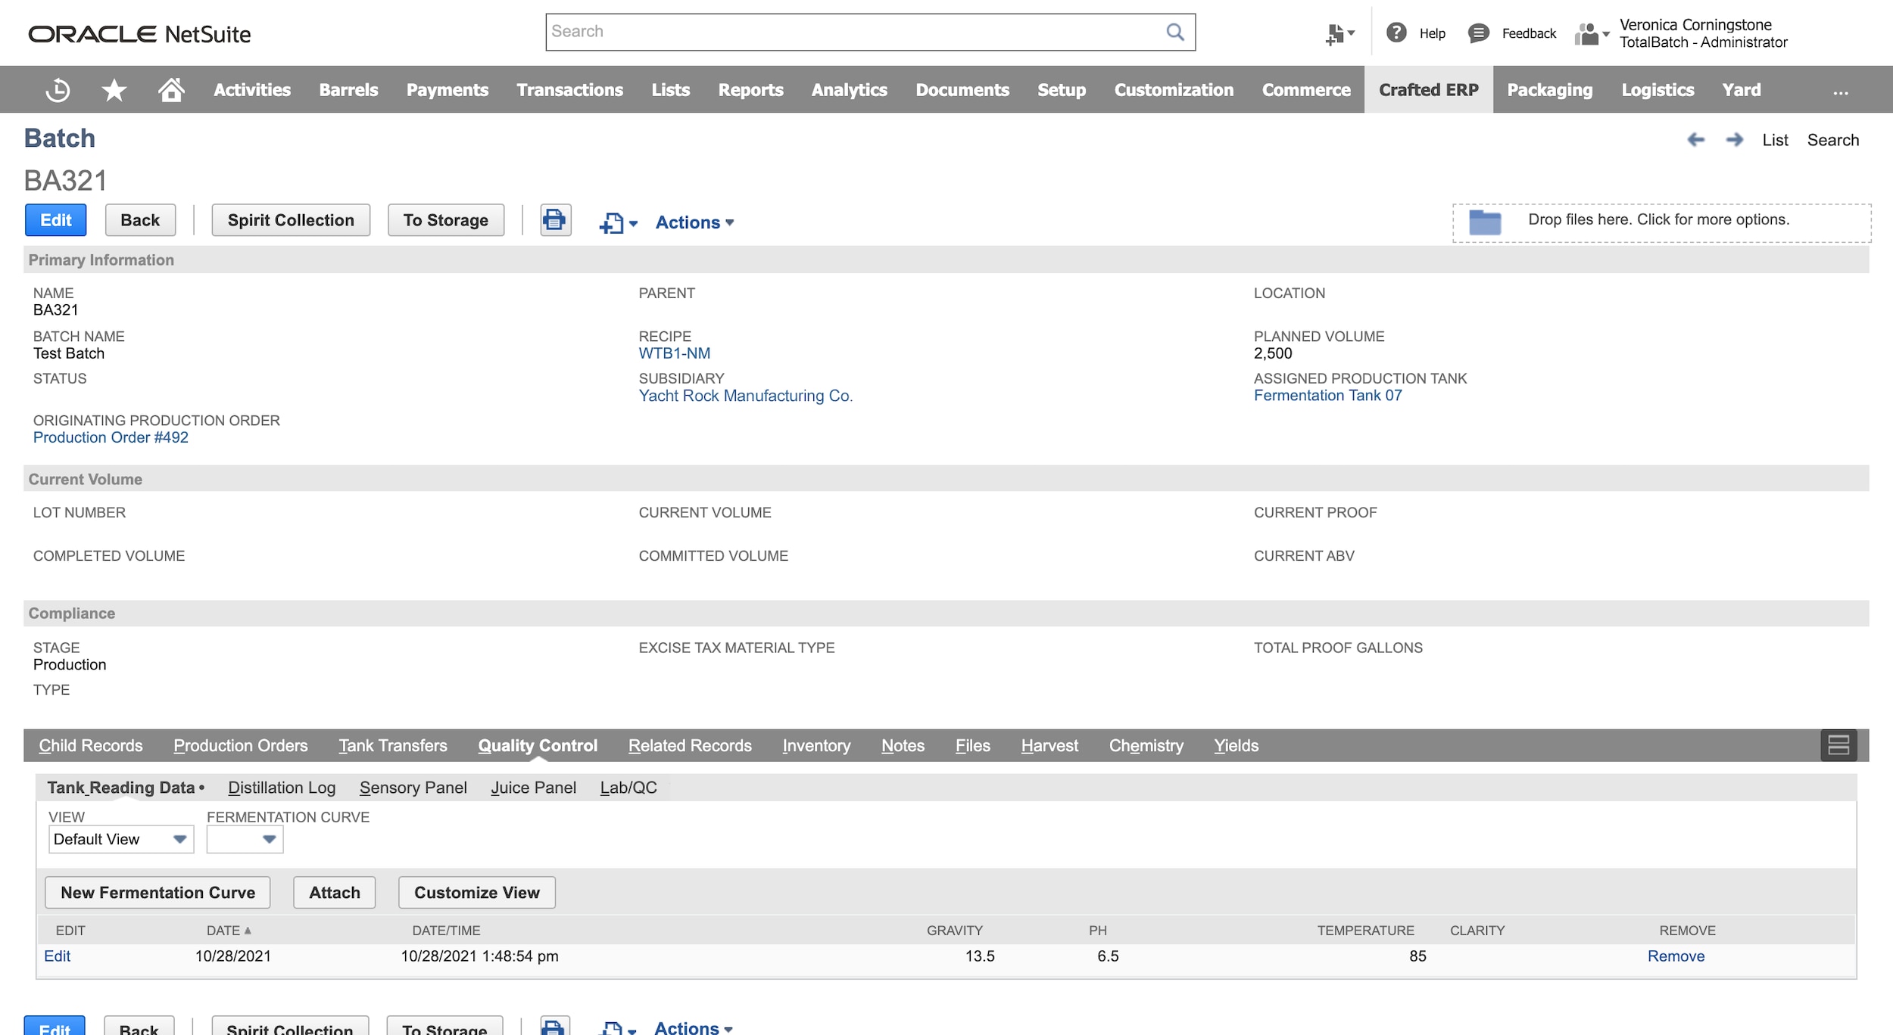1893x1035 pixels.
Task: Click the Help question mark icon
Action: [1396, 33]
